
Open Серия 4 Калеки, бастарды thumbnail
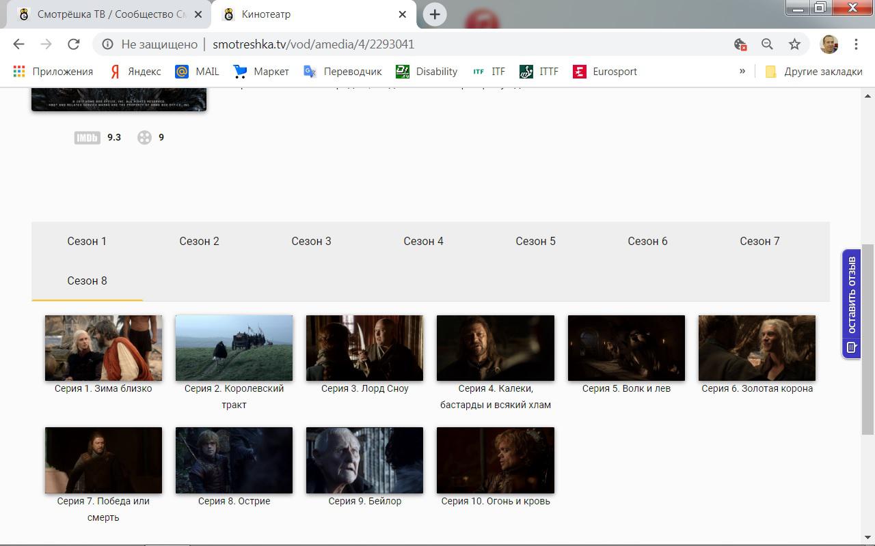496,348
